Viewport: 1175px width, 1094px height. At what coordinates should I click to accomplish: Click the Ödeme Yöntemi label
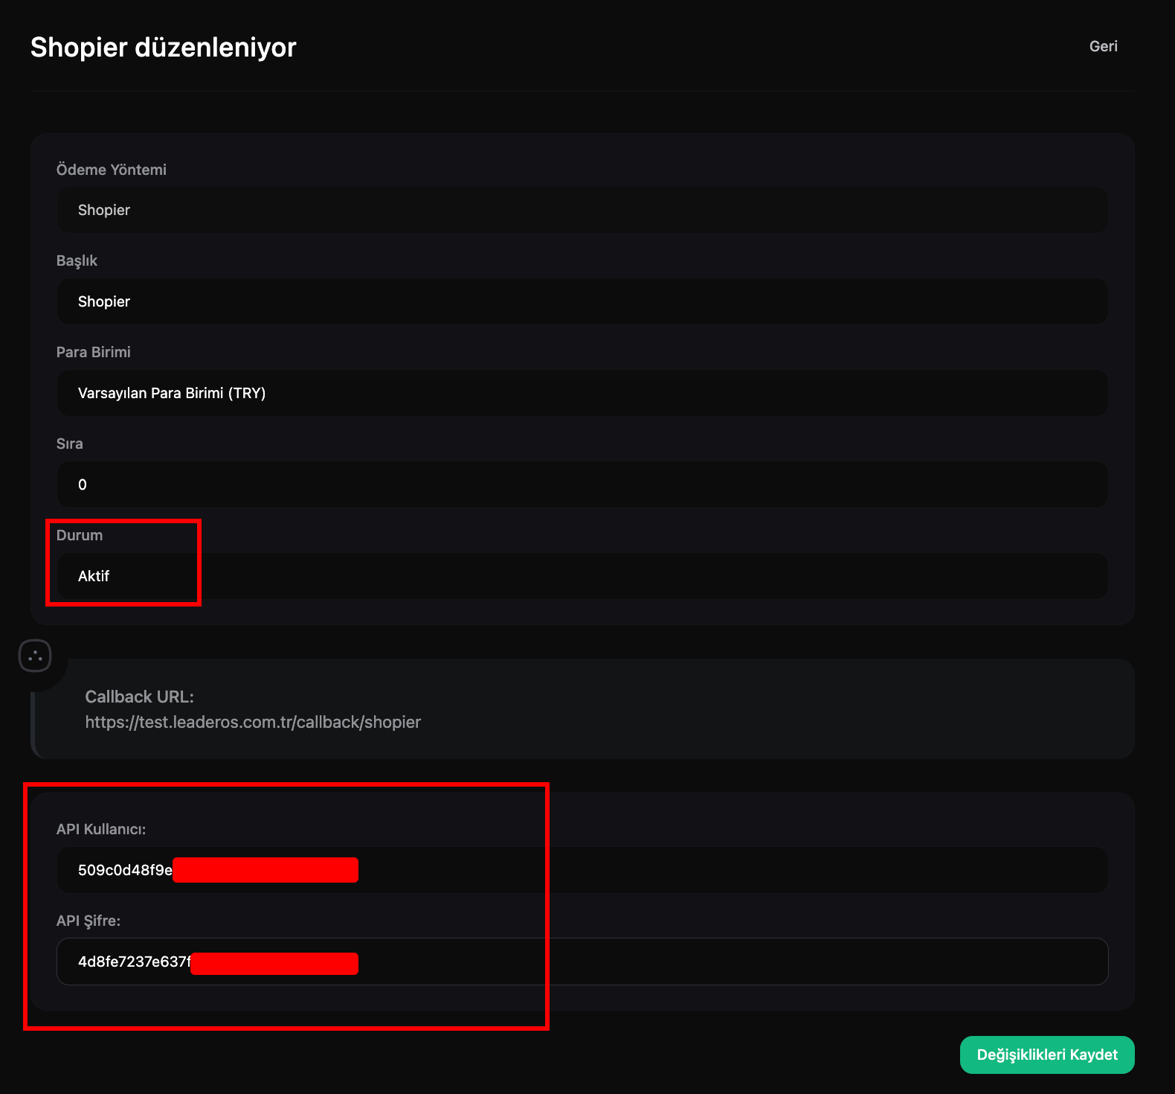[x=112, y=170]
